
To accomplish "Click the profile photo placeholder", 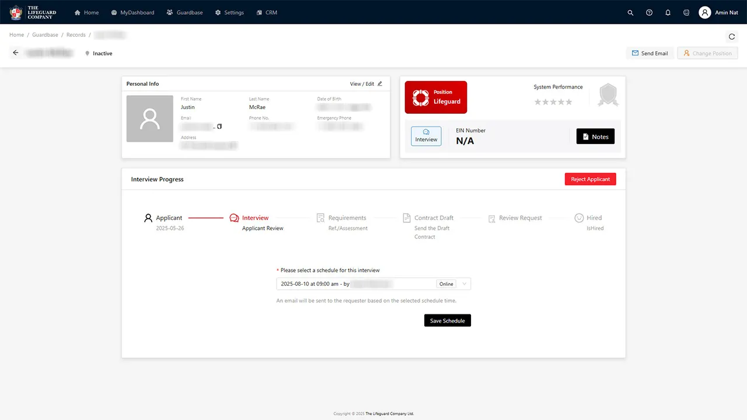I will (150, 119).
